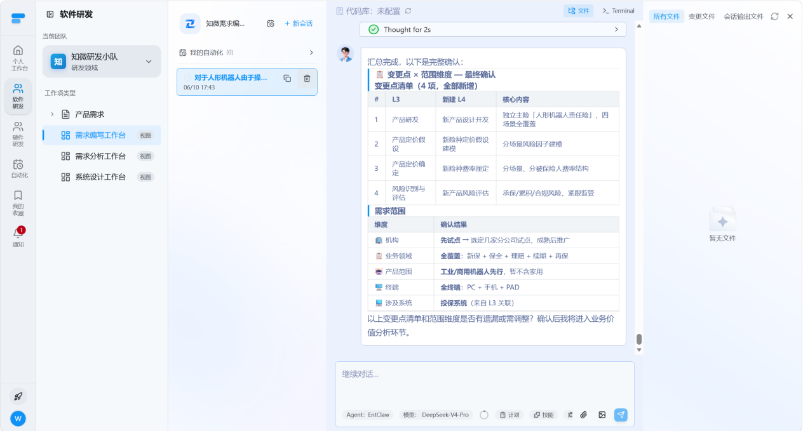Click the chat vertical scrollbar thumb
Viewport: 803px width, 431px height.
pyautogui.click(x=639, y=339)
